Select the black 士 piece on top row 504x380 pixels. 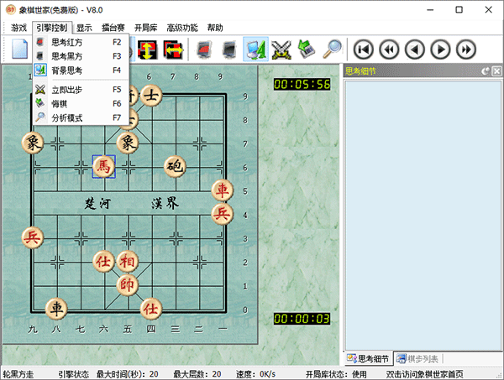tap(151, 96)
